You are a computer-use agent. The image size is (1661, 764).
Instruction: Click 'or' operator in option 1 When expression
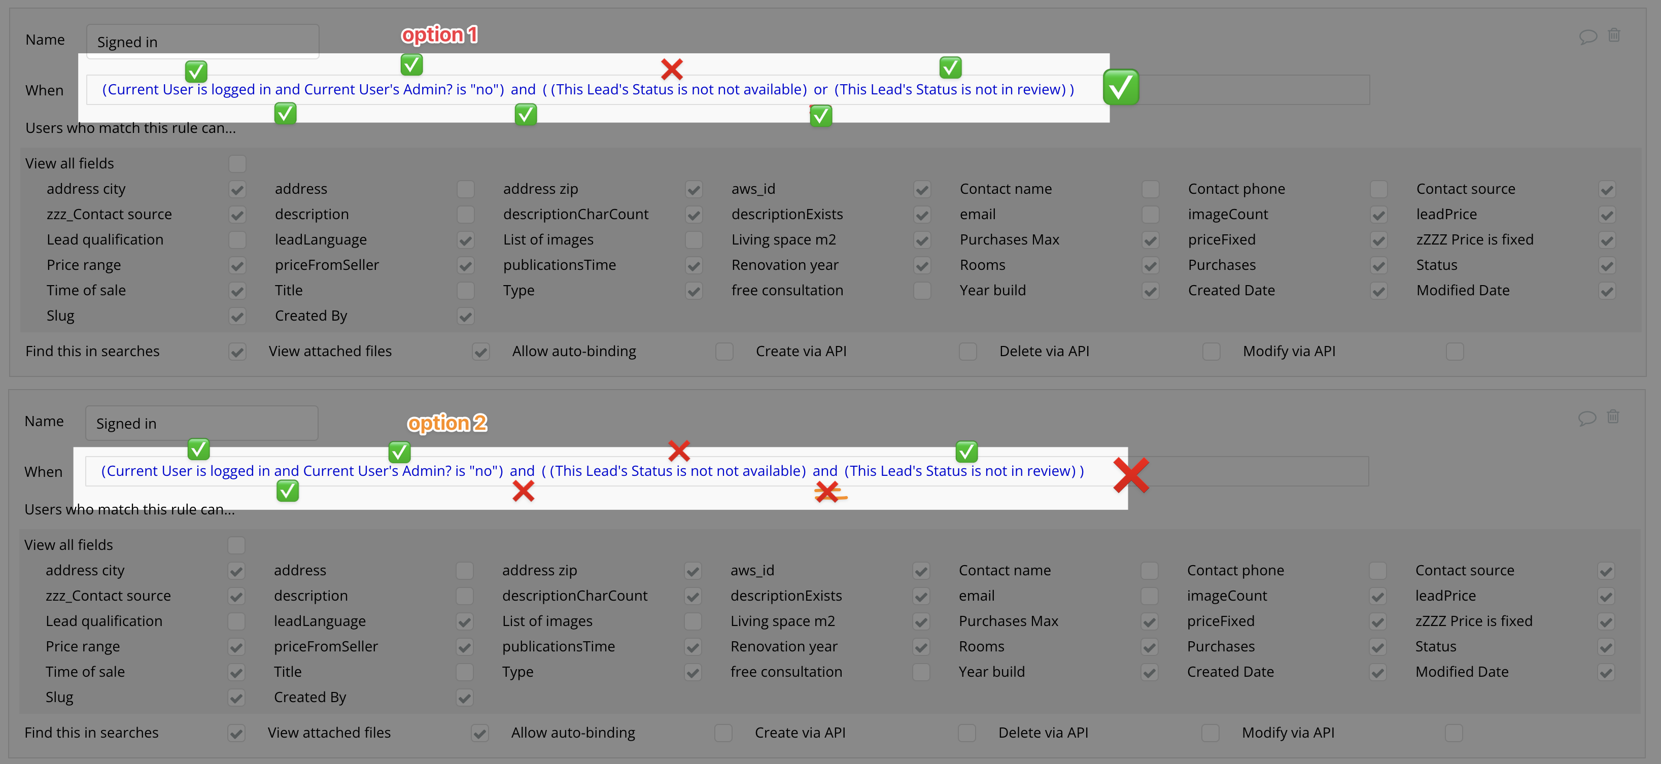(820, 90)
